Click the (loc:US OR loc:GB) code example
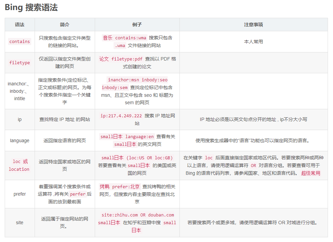Viewport: 333px width, 242px height. coord(150,158)
